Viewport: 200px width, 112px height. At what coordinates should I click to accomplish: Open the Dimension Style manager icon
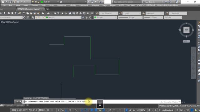click(x=121, y=13)
